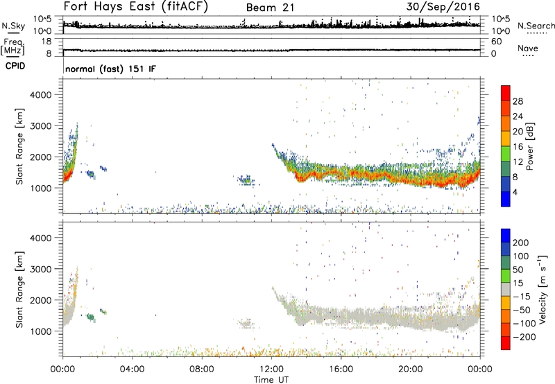
Task: Click the '08:00' time tick label
Action: click(202, 369)
